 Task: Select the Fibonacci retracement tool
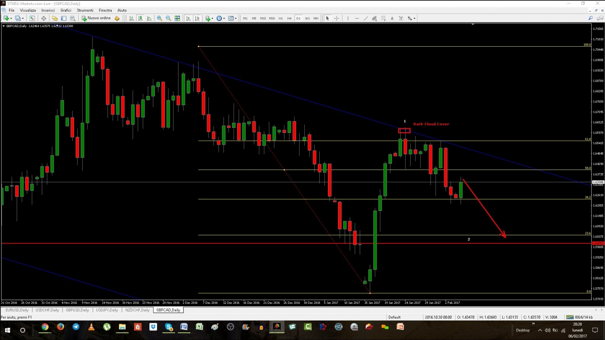pos(383,18)
